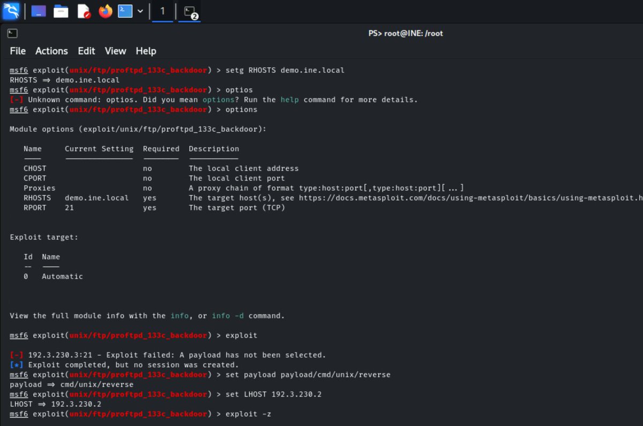Screen dimensions: 643x426
Task: Click 'Exploit completed, but no session' line
Action: (124, 365)
